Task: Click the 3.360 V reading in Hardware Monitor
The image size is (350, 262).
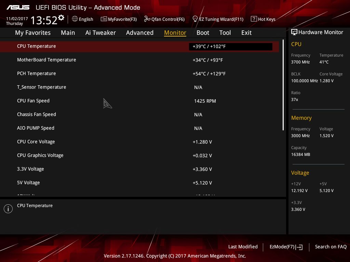Action: 298,209
